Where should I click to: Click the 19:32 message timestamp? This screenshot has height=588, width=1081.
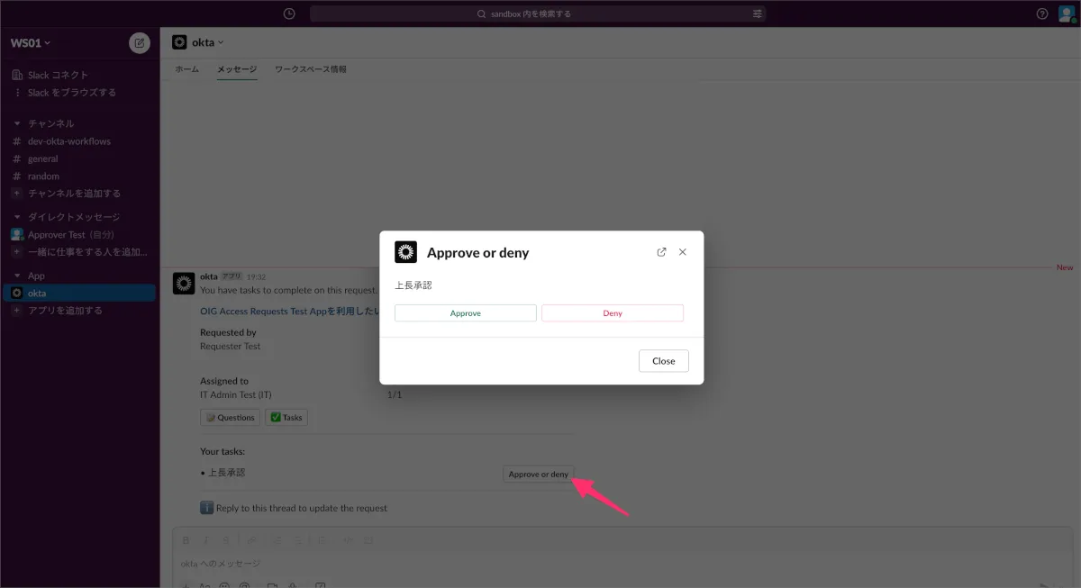click(257, 277)
